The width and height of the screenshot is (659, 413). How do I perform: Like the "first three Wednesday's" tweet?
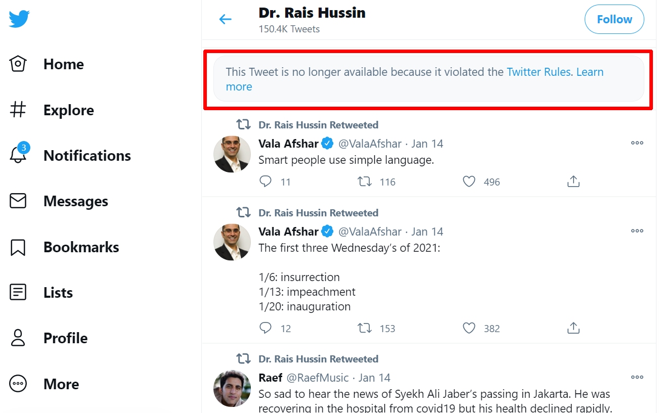469,328
